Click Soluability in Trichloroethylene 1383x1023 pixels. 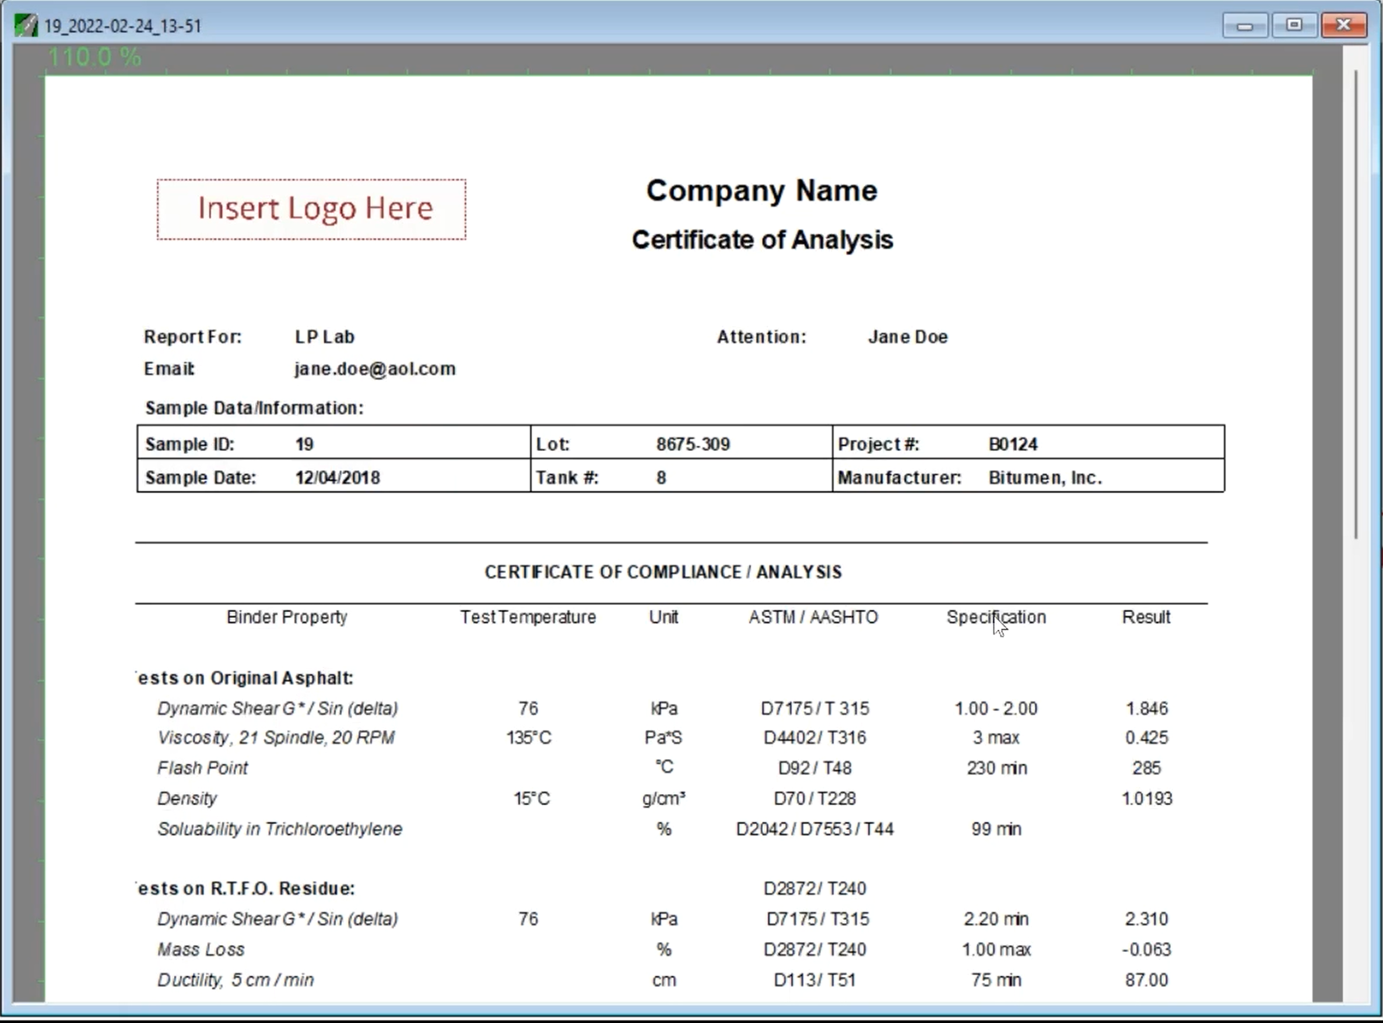(280, 828)
